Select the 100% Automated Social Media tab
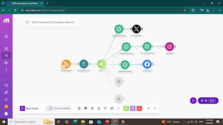This screenshot has width=223, height=125. click(x=25, y=3)
